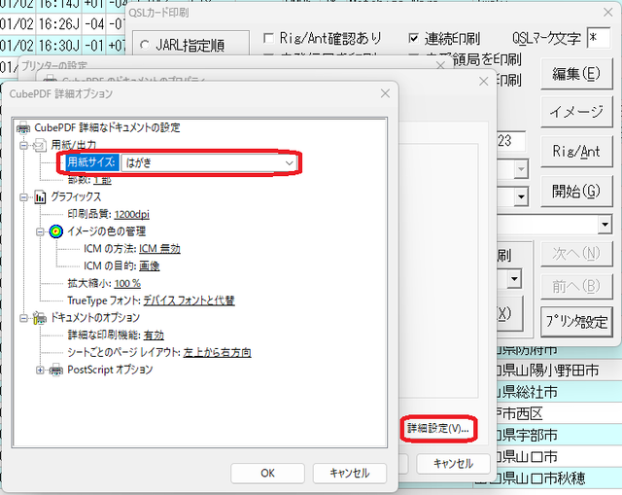Click the printer icon beside CubePDF 詳細なドキュメントの設定

click(x=23, y=127)
